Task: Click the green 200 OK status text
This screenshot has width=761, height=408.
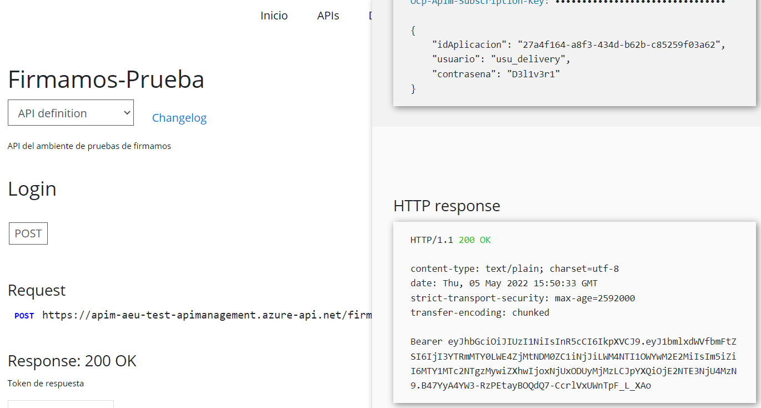Action: 474,240
